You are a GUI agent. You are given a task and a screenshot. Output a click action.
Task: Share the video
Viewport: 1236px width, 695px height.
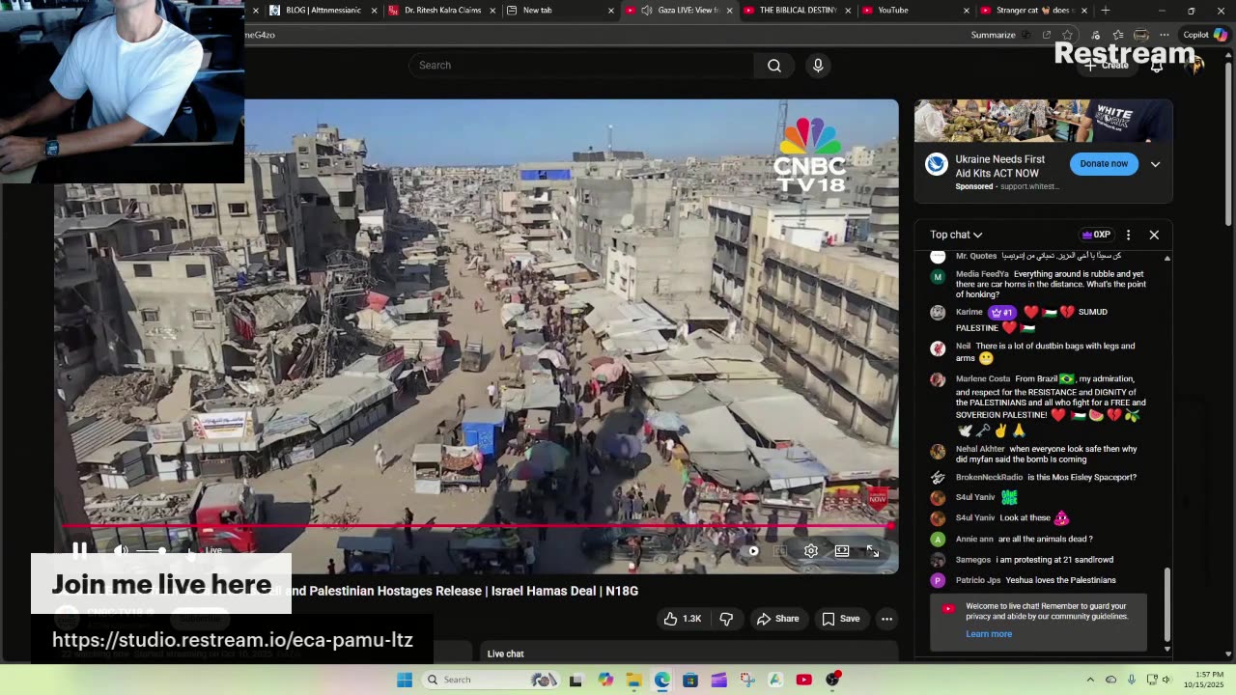pos(778,619)
